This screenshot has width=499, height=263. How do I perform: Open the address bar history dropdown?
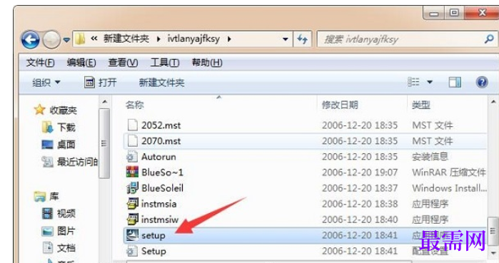(x=286, y=39)
